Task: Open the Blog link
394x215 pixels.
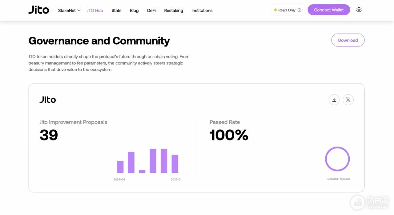Action: click(134, 10)
